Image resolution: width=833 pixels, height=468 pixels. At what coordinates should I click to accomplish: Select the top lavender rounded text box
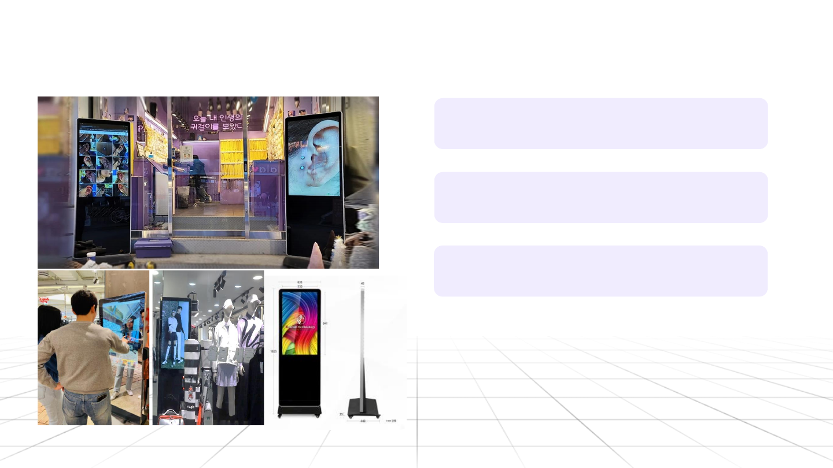[600, 124]
